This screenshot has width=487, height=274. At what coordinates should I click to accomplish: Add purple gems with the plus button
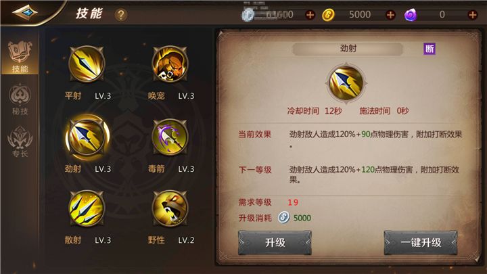tap(472, 15)
